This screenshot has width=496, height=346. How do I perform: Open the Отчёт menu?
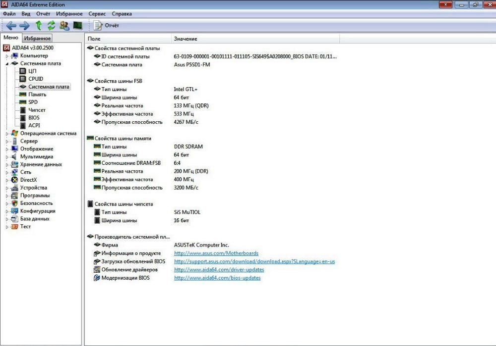tap(43, 14)
